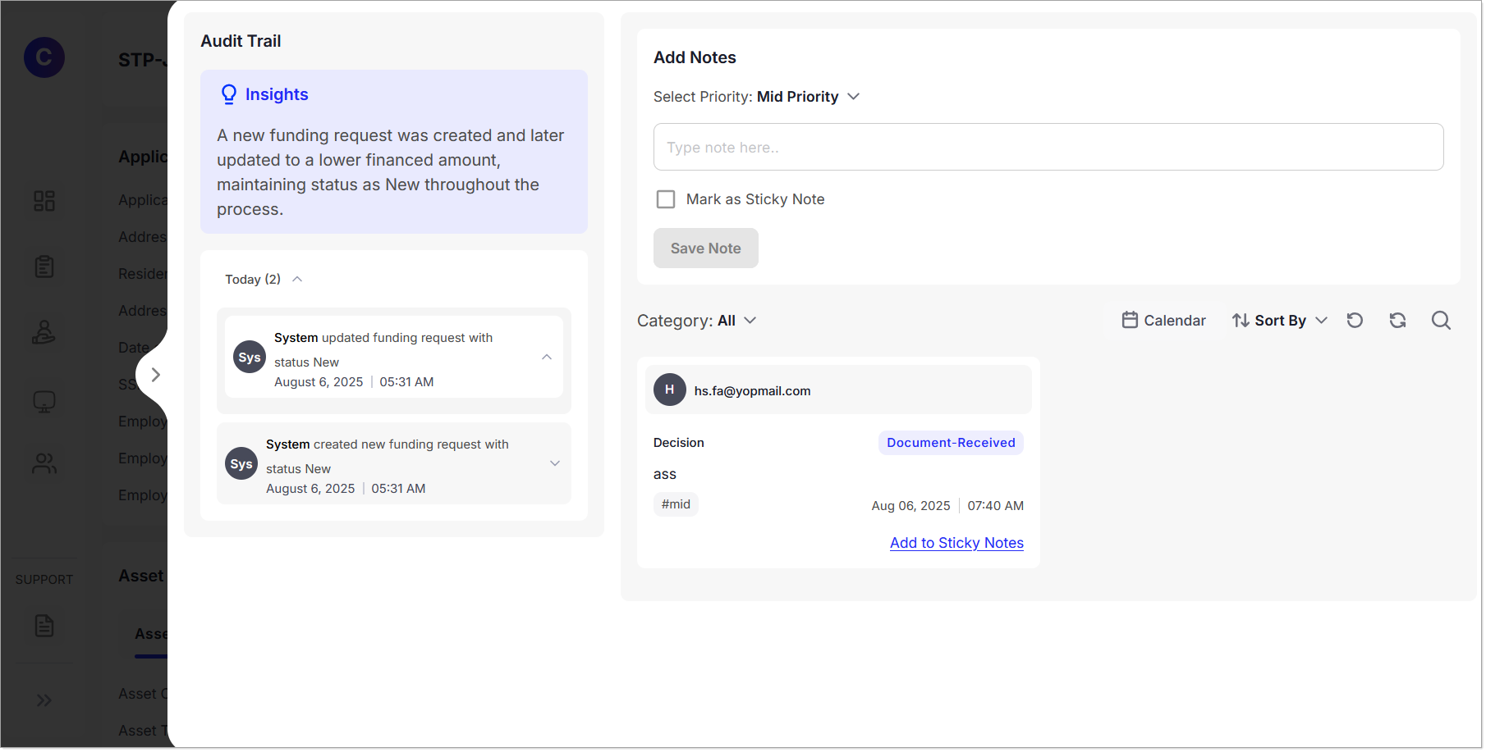Click the search magnifier icon in notes
Screen dimensions: 1486x752
(1441, 321)
